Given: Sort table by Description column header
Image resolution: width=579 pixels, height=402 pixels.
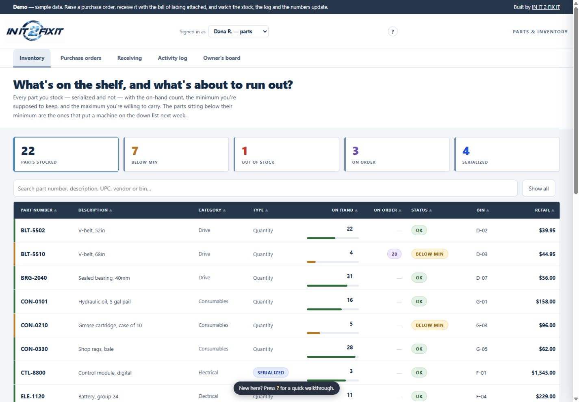Looking at the screenshot, I should (x=95, y=210).
